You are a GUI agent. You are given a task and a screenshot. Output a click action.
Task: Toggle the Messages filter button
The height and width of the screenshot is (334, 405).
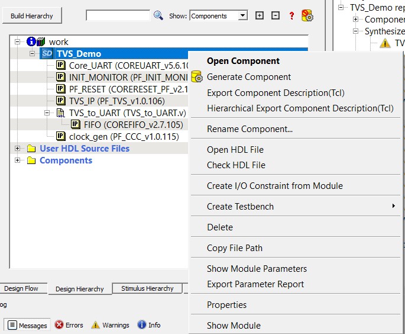pyautogui.click(x=27, y=325)
